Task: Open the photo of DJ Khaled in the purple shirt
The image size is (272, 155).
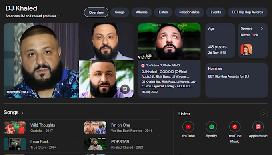Action: click(106, 79)
